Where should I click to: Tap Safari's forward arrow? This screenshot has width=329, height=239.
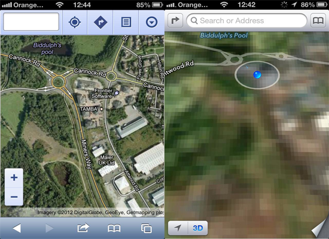tap(49, 228)
